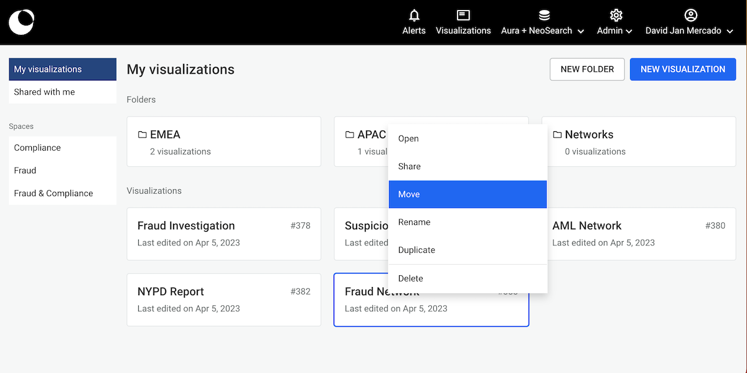Screen dimensions: 747x373
Task: Select Move in the context menu
Action: pos(467,194)
